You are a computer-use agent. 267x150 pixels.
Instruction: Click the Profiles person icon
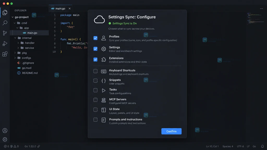coord(104,38)
